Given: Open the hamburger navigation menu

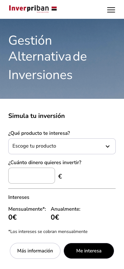Looking at the screenshot, I should 111,10.
